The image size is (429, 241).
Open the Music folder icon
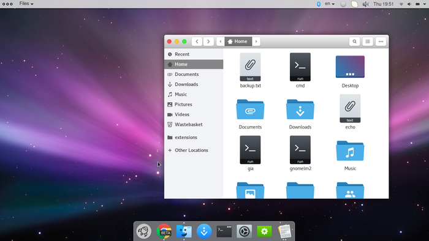pyautogui.click(x=350, y=151)
